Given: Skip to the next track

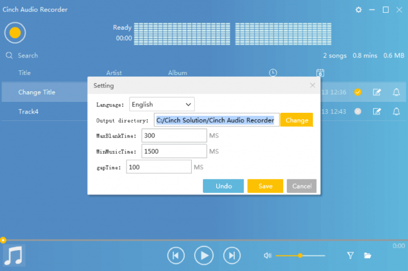Looking at the screenshot, I should (x=232, y=255).
